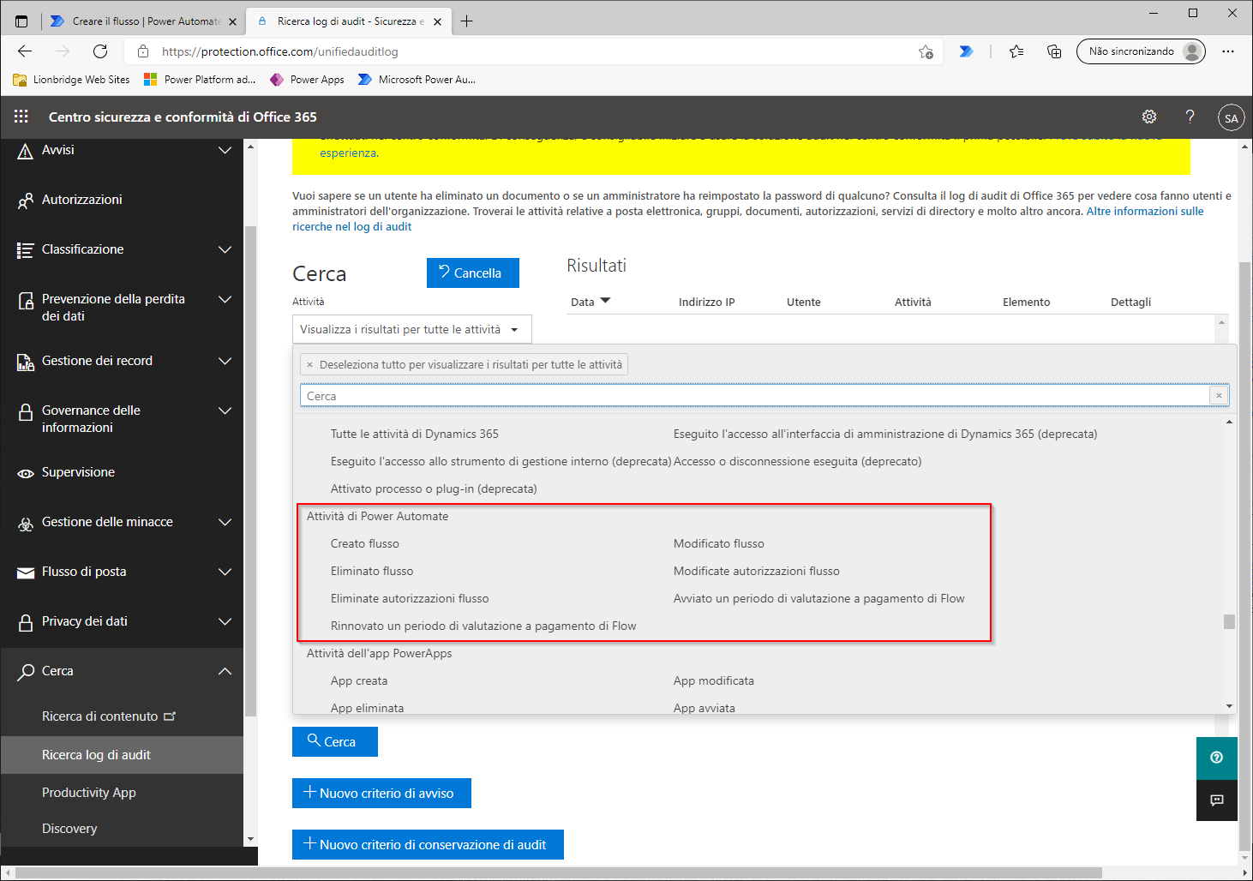Open Productivity App in sidebar
The image size is (1253, 881).
coord(89,793)
